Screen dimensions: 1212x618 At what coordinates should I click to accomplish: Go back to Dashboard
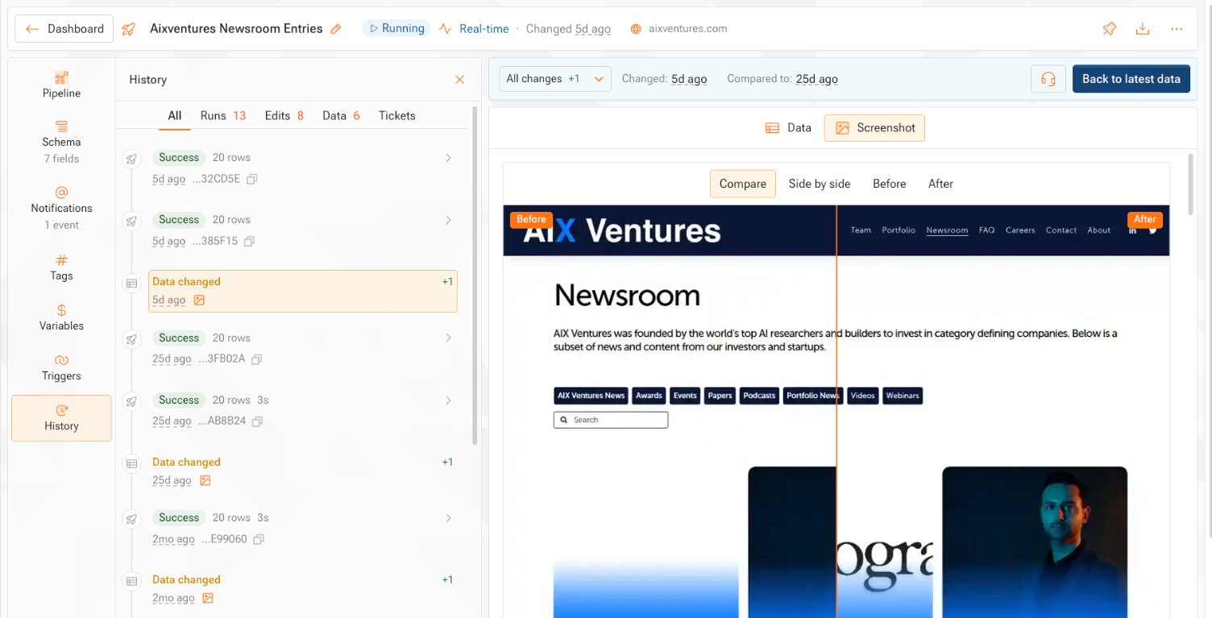64,29
